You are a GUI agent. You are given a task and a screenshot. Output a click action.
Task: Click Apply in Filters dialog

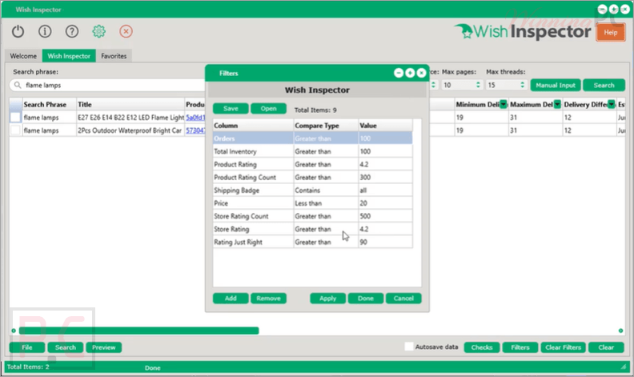[x=328, y=298]
